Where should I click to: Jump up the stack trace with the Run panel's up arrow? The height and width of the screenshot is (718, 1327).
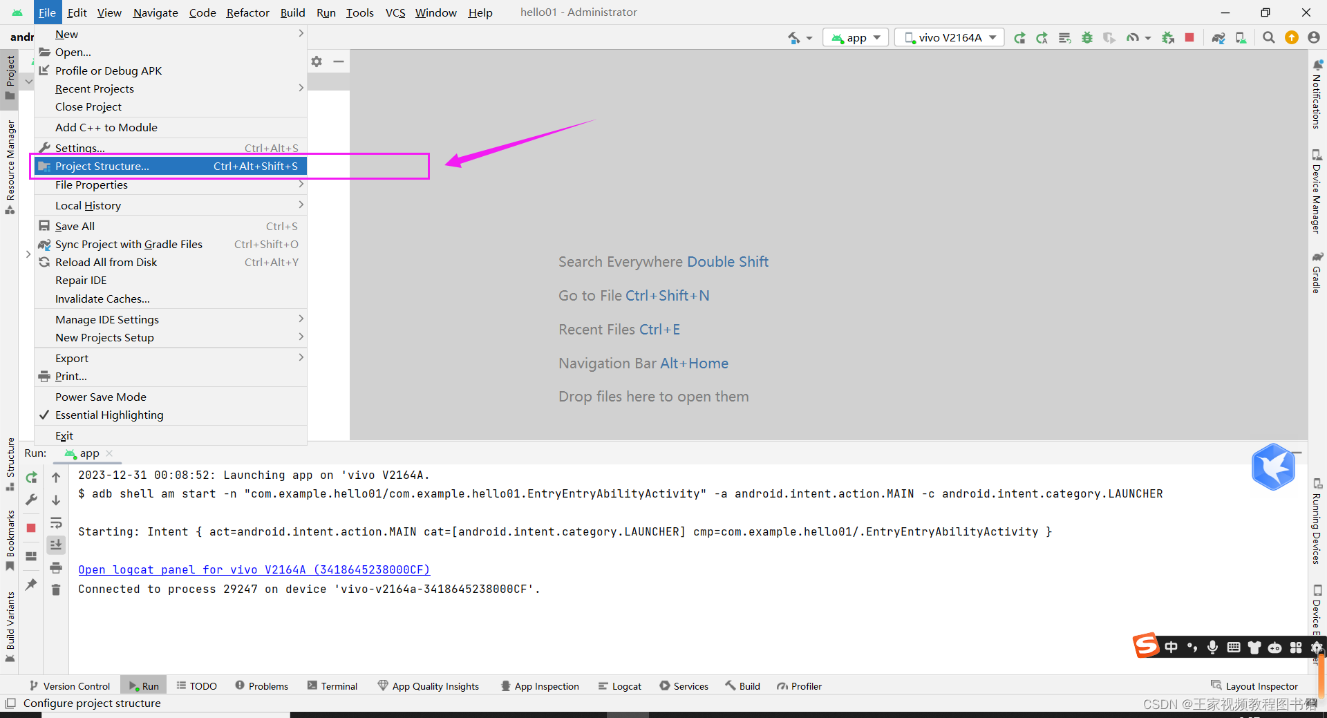tap(56, 478)
